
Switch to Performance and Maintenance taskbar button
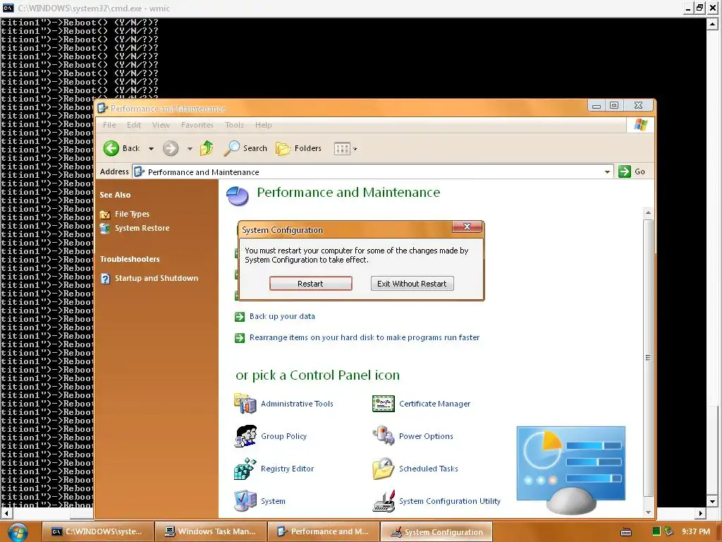tap(324, 531)
